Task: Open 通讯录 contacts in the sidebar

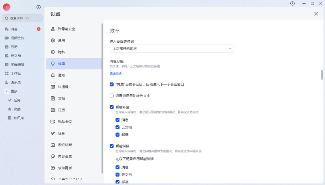Action: point(15,82)
